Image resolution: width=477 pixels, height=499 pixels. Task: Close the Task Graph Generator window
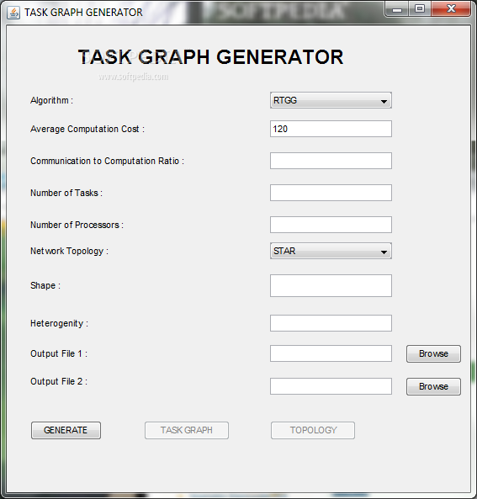tap(451, 9)
